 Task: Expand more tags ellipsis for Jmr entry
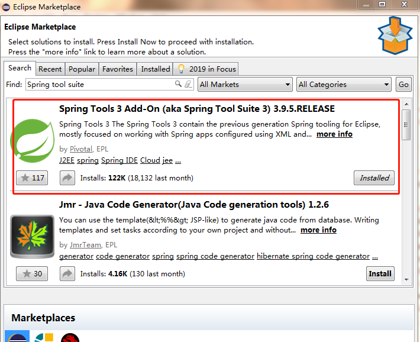tap(375, 257)
